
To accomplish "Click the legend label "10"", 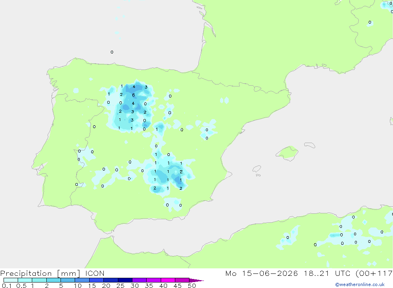I will click(x=78, y=286).
